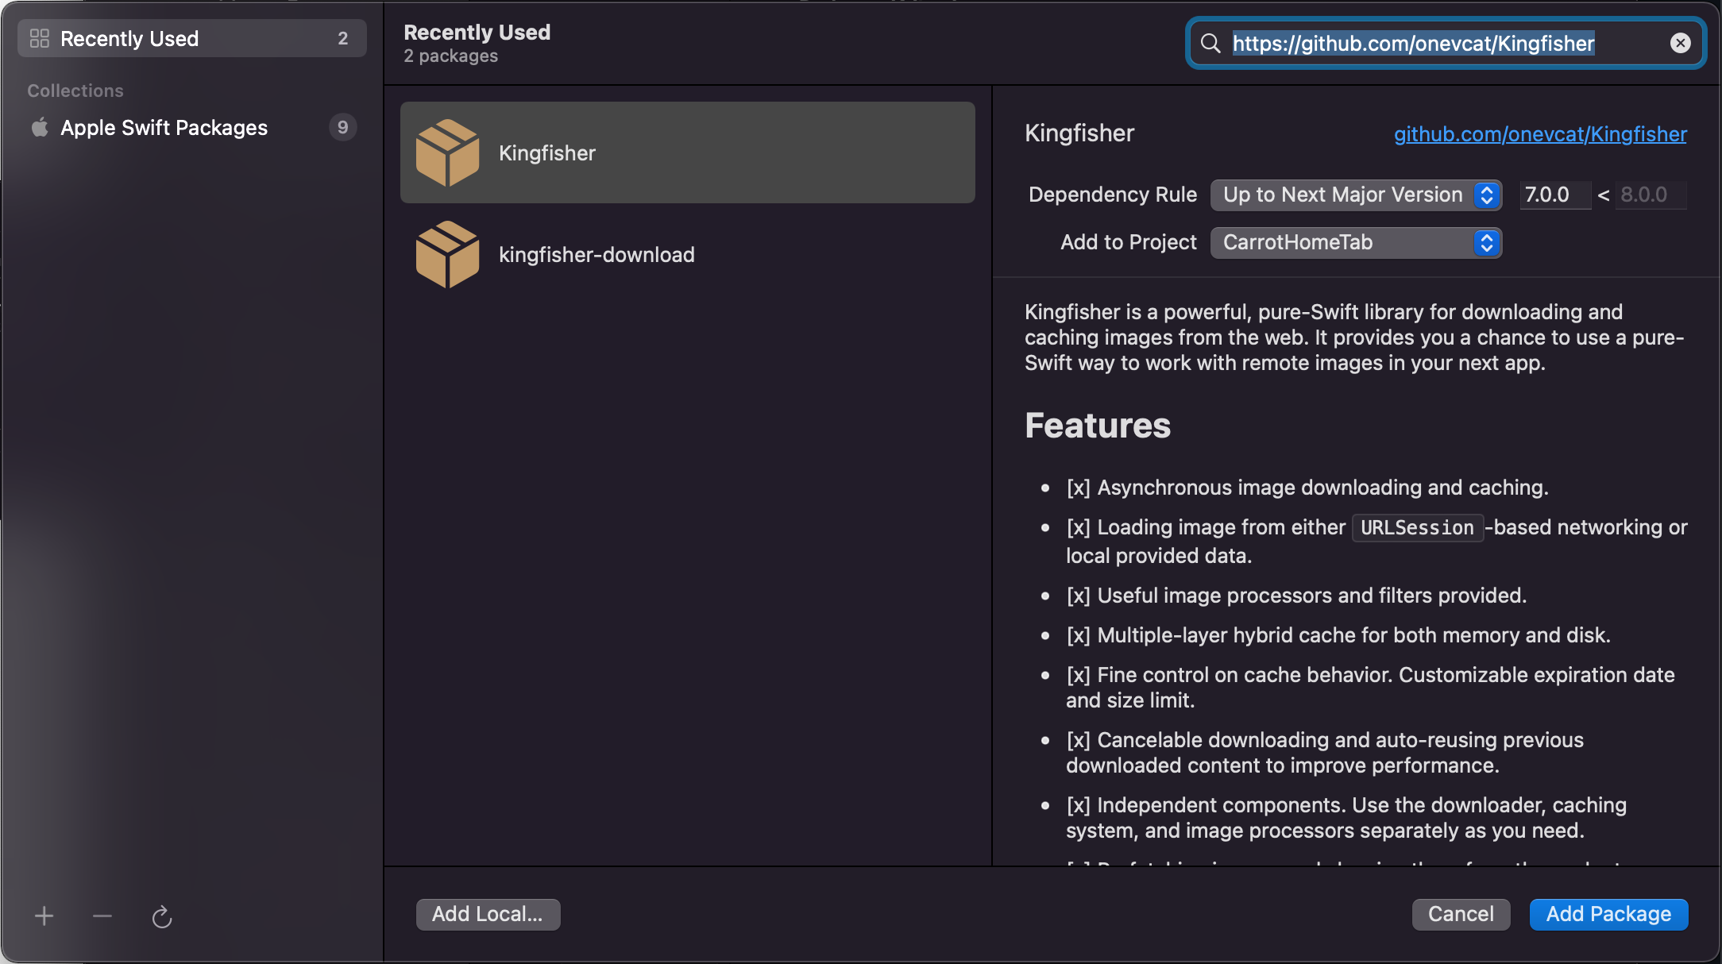Click the Add Local... button
Image resolution: width=1722 pixels, height=964 pixels.
click(x=488, y=914)
